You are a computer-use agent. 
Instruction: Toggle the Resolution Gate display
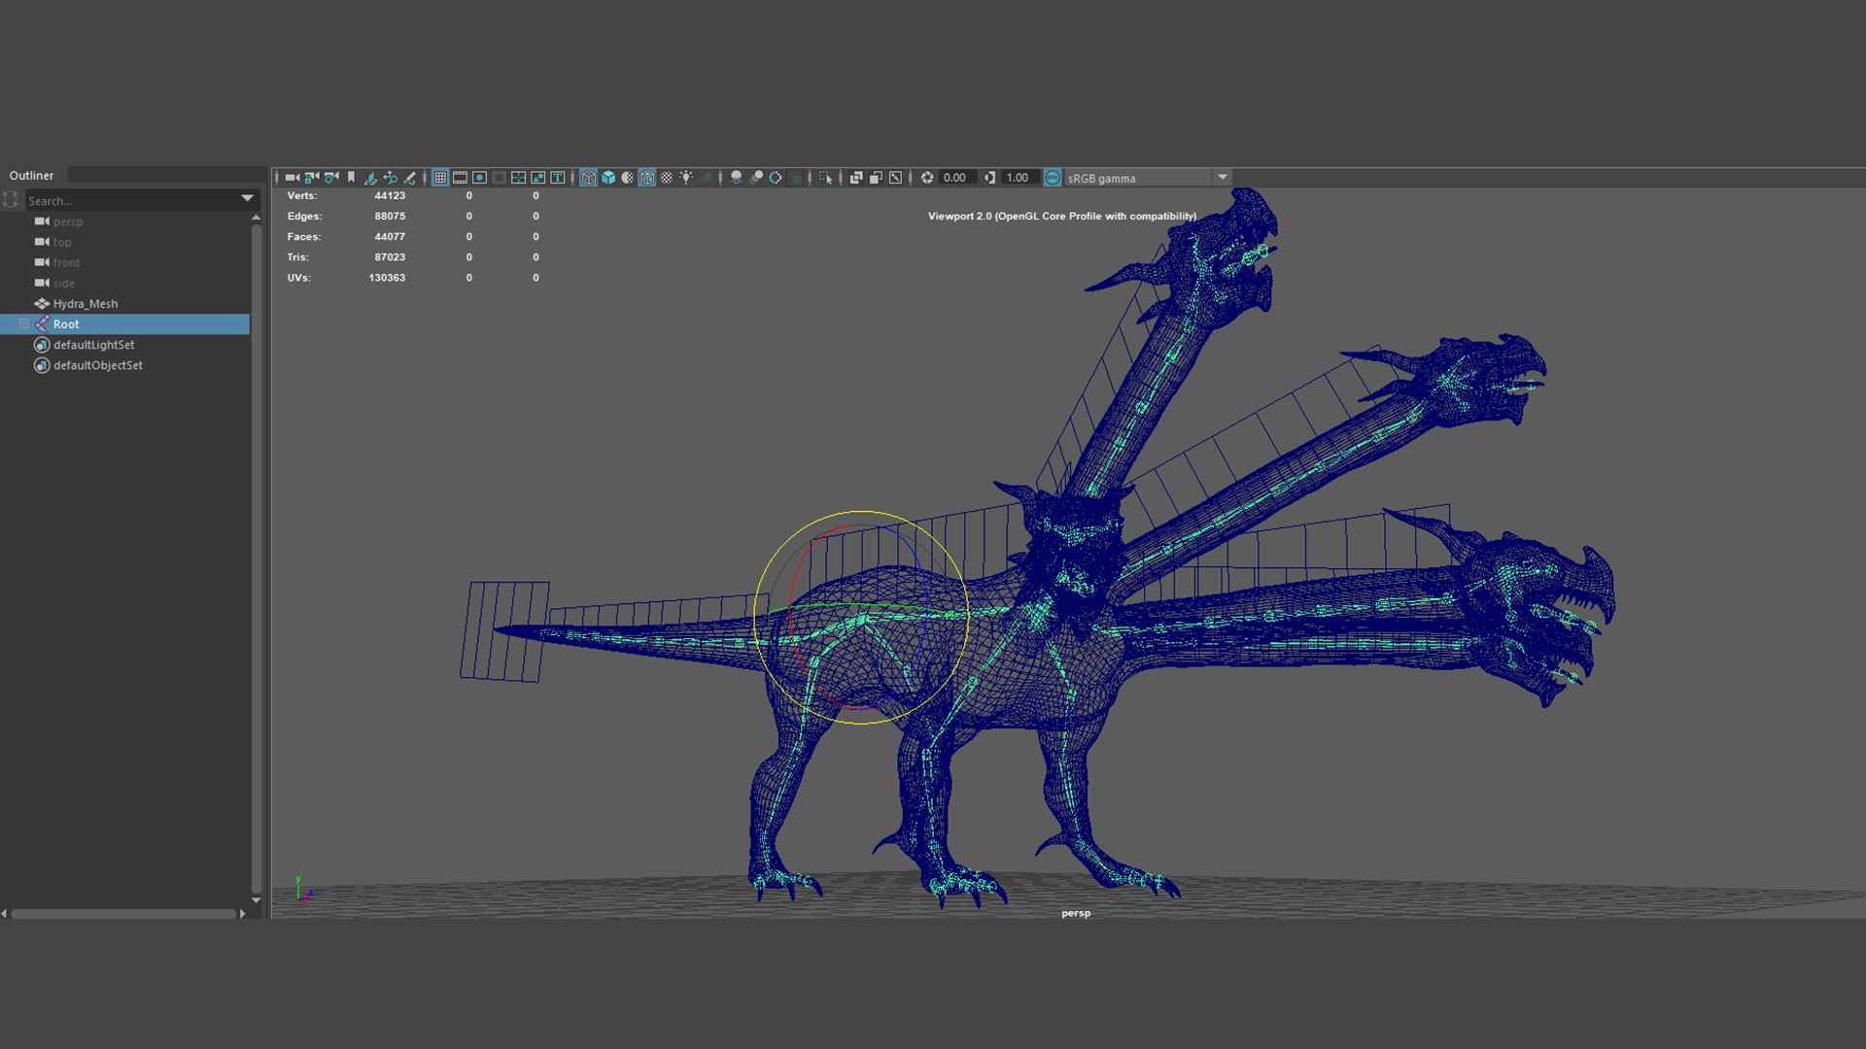[479, 178]
